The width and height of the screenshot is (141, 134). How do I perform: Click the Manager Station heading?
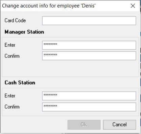[24, 32]
